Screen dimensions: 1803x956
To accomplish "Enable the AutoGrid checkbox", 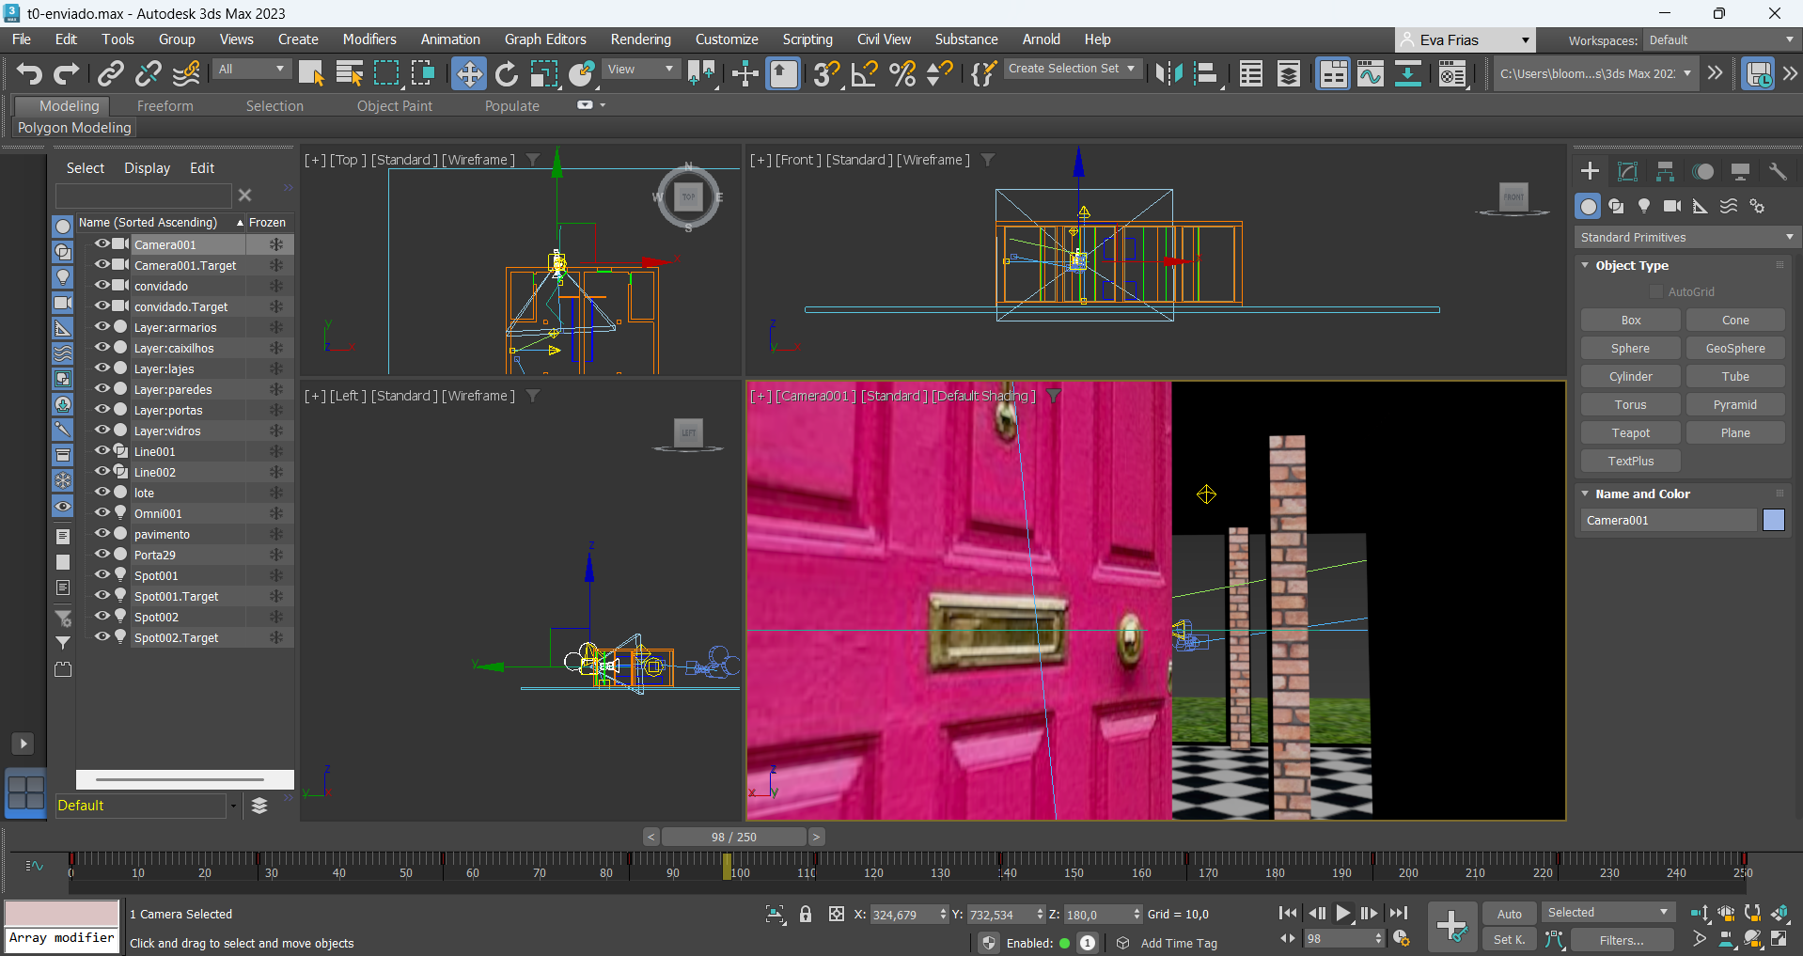I will coord(1656,292).
